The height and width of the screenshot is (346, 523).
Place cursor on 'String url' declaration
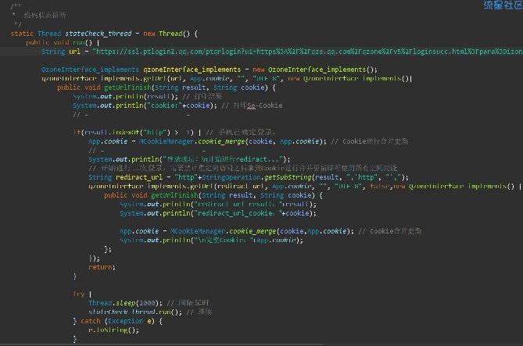61,52
